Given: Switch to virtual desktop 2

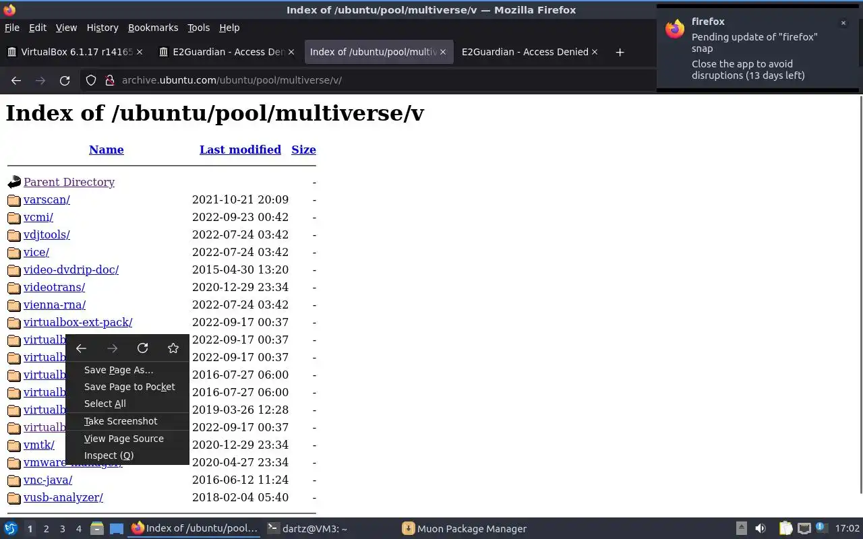Looking at the screenshot, I should click(x=46, y=529).
